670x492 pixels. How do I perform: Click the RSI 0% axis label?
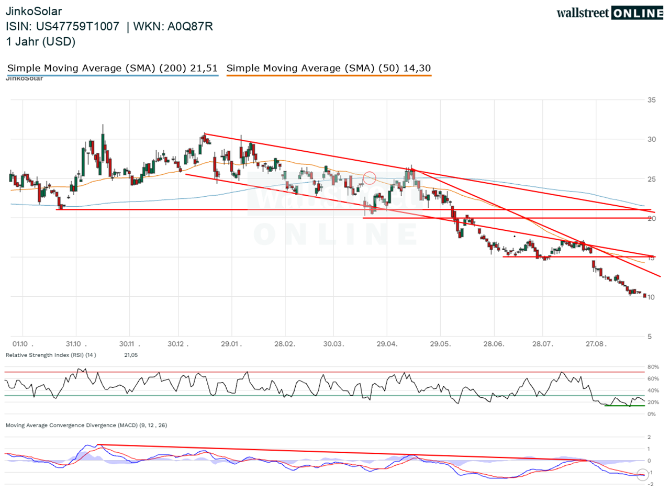[651, 414]
